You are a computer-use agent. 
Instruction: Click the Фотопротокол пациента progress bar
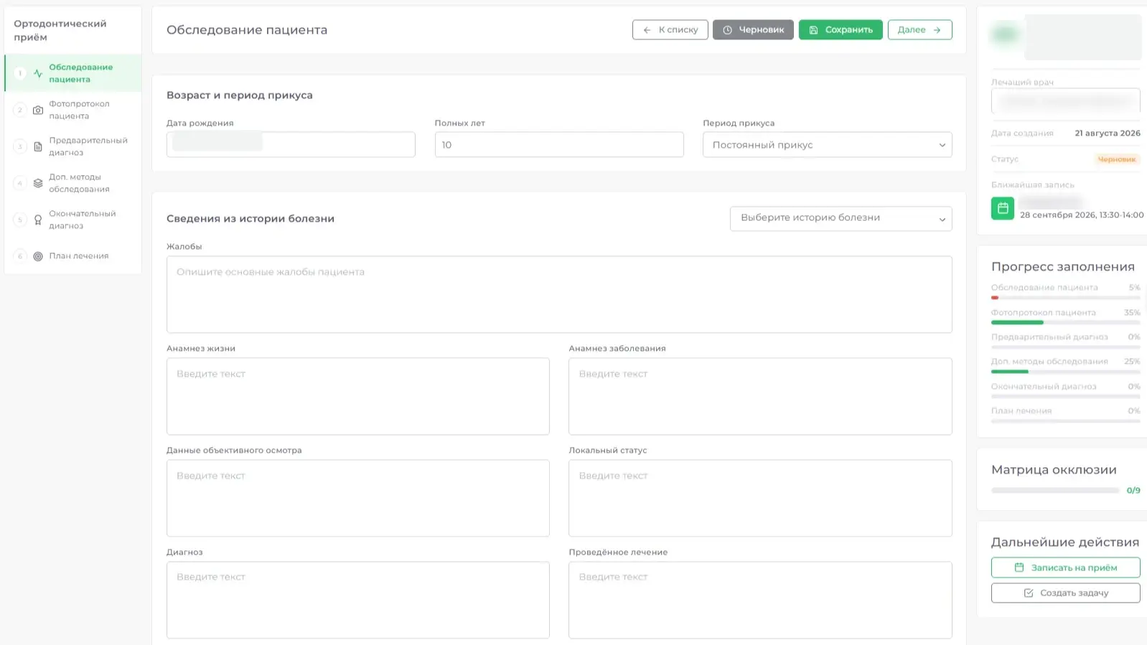point(1065,323)
